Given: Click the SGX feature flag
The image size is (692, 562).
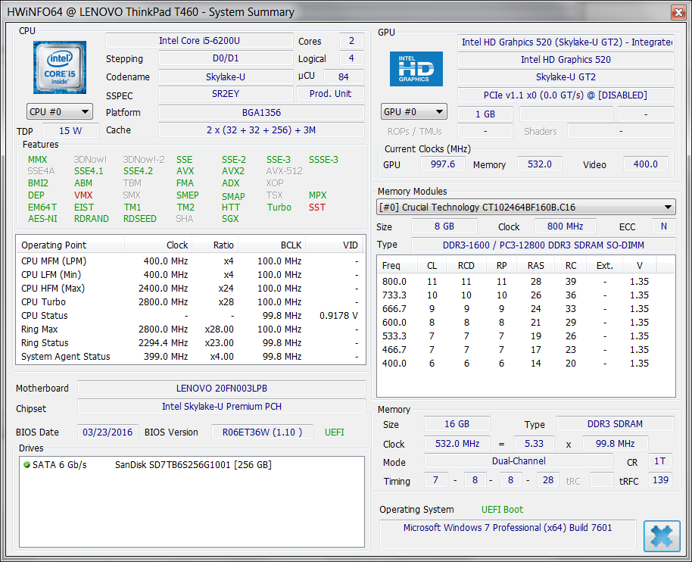Looking at the screenshot, I should tap(230, 219).
